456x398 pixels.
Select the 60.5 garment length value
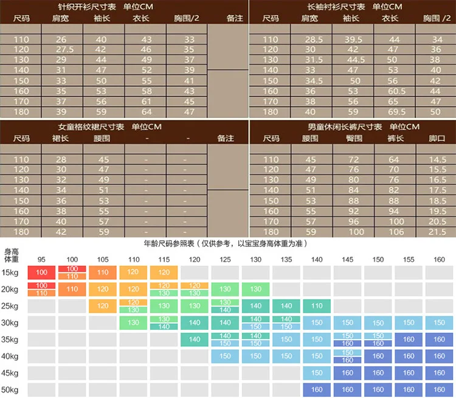pyautogui.click(x=396, y=91)
